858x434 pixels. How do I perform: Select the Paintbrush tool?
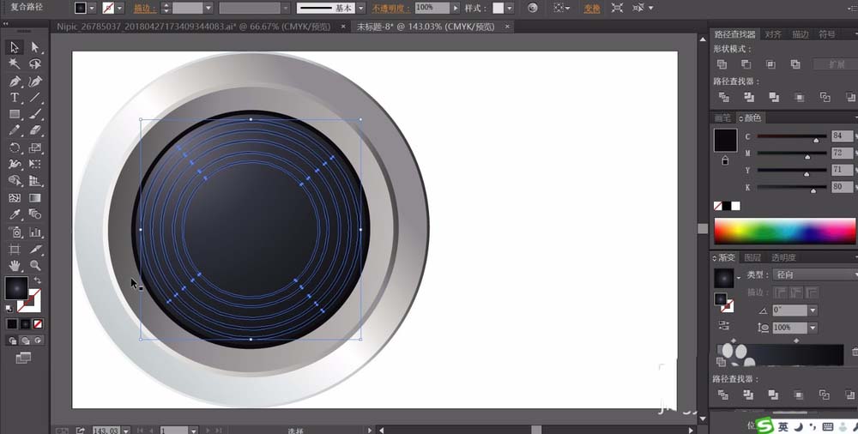pyautogui.click(x=35, y=114)
